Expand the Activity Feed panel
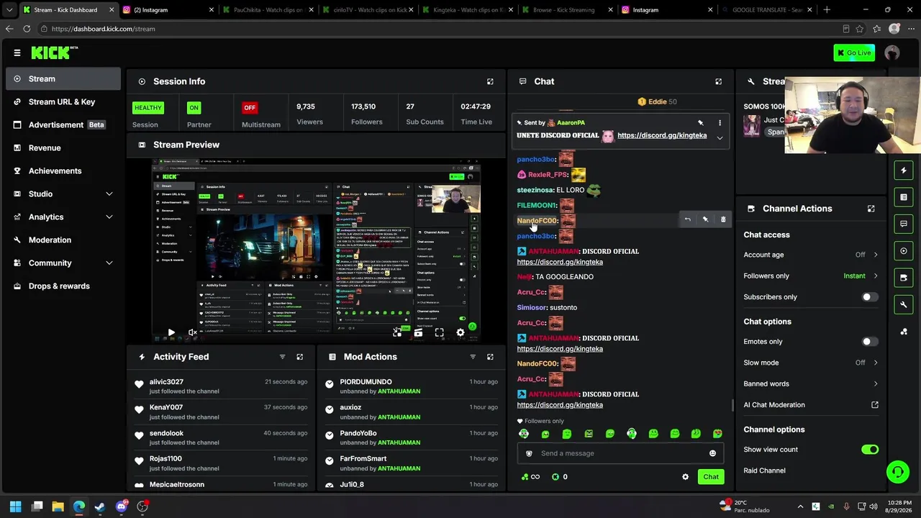The height and width of the screenshot is (518, 921). coord(300,357)
